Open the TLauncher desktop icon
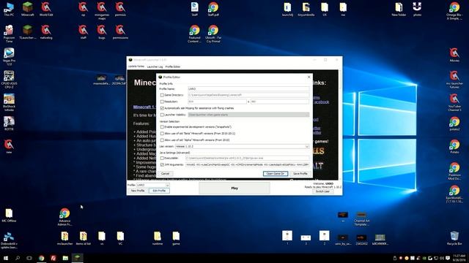The height and width of the screenshot is (263, 469). (x=28, y=32)
